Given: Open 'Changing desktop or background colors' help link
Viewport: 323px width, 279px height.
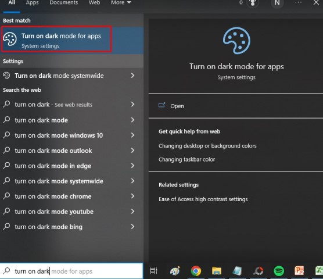Looking at the screenshot, I should [x=207, y=146].
